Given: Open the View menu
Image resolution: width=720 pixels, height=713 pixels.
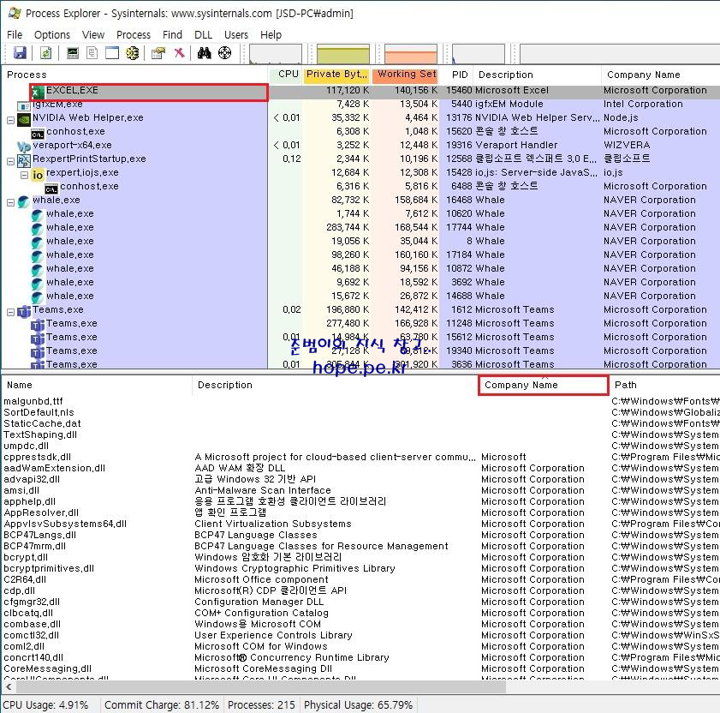Looking at the screenshot, I should click(93, 35).
